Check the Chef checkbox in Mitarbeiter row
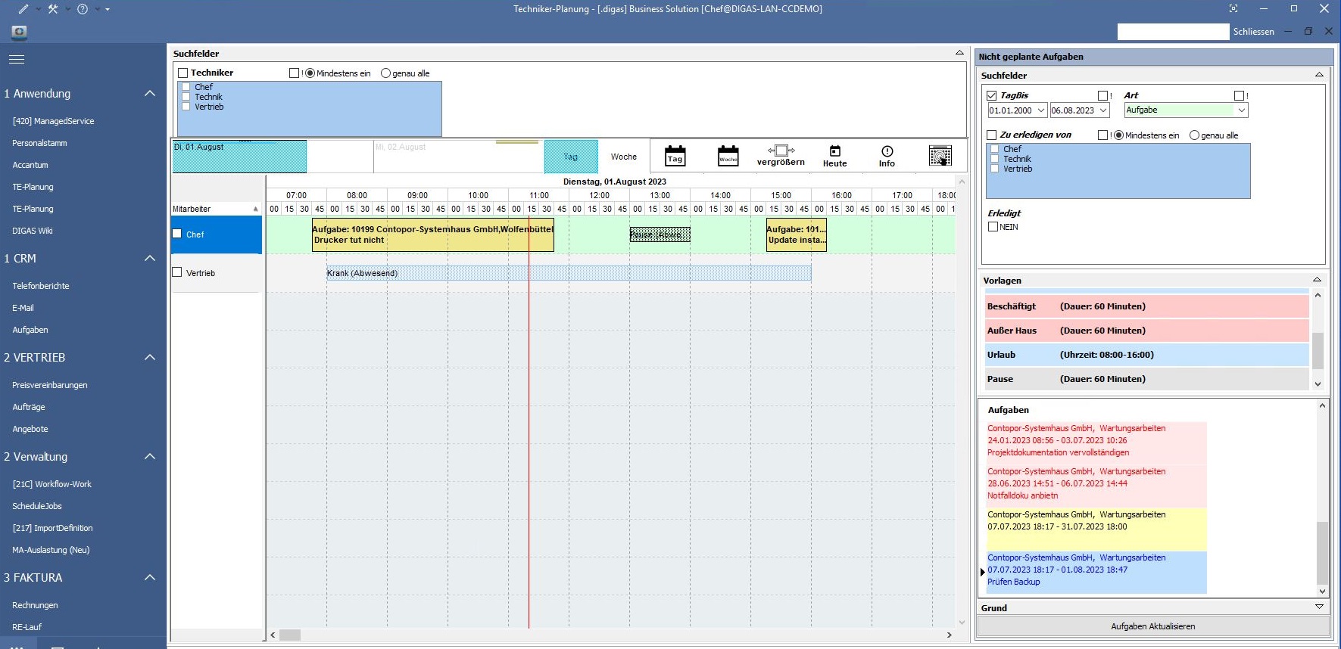Viewport: 1341px width, 649px height. pyautogui.click(x=177, y=234)
